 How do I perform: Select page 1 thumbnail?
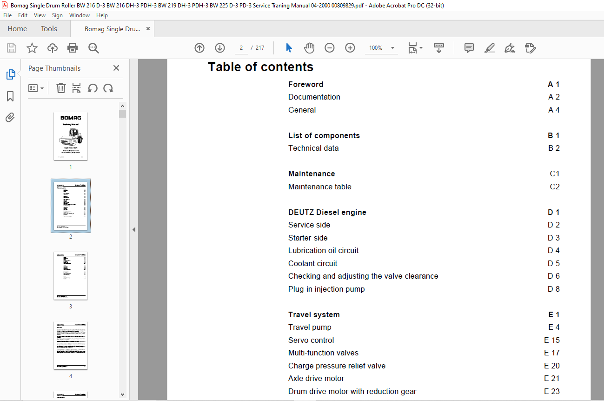(x=71, y=136)
